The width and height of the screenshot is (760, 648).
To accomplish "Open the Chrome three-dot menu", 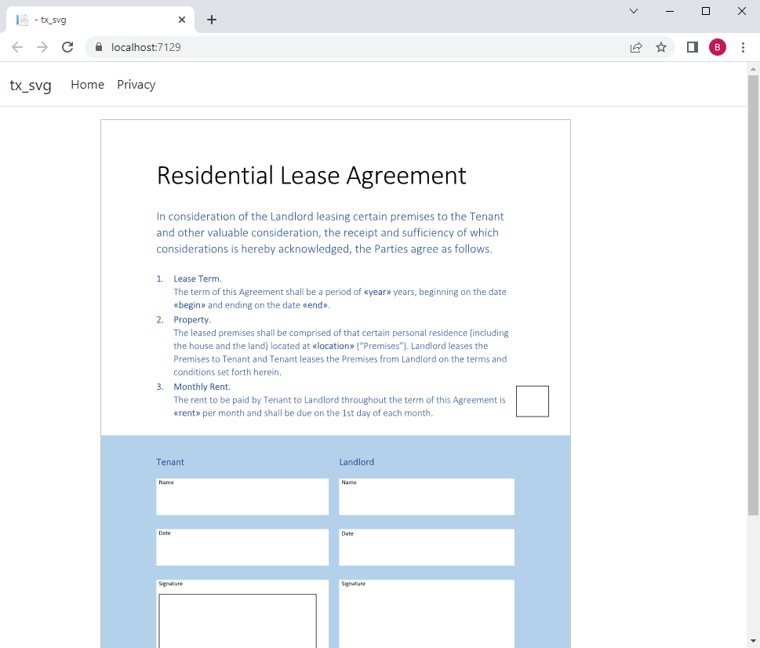I will [743, 47].
